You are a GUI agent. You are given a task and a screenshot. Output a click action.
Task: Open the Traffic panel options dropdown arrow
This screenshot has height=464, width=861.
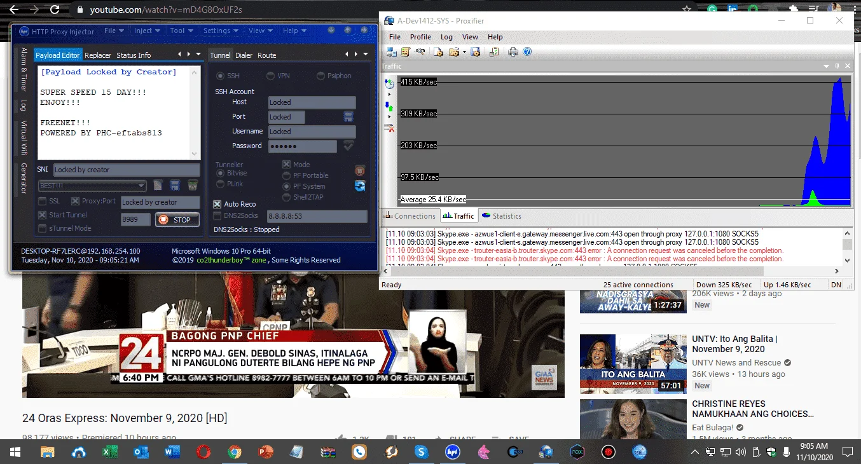pos(827,66)
